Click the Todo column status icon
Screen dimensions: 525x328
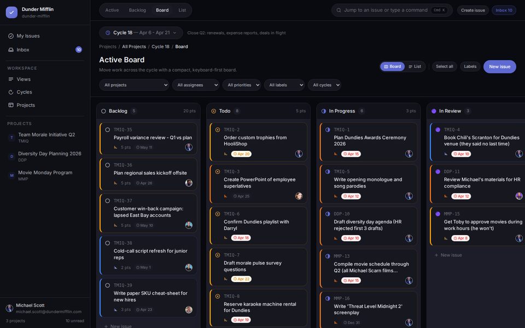214,111
